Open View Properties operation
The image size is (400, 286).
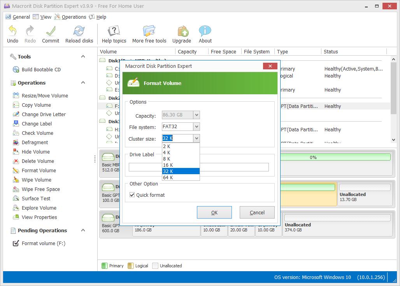[39, 217]
